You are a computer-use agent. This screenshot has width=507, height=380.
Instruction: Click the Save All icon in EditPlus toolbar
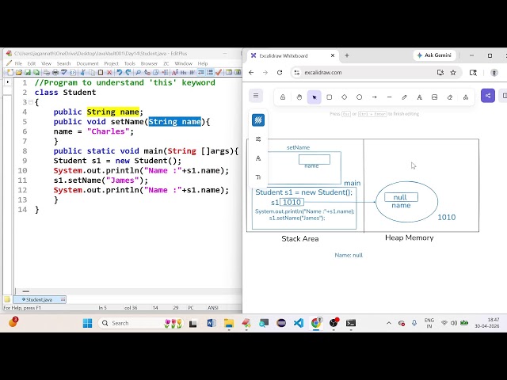click(x=36, y=72)
